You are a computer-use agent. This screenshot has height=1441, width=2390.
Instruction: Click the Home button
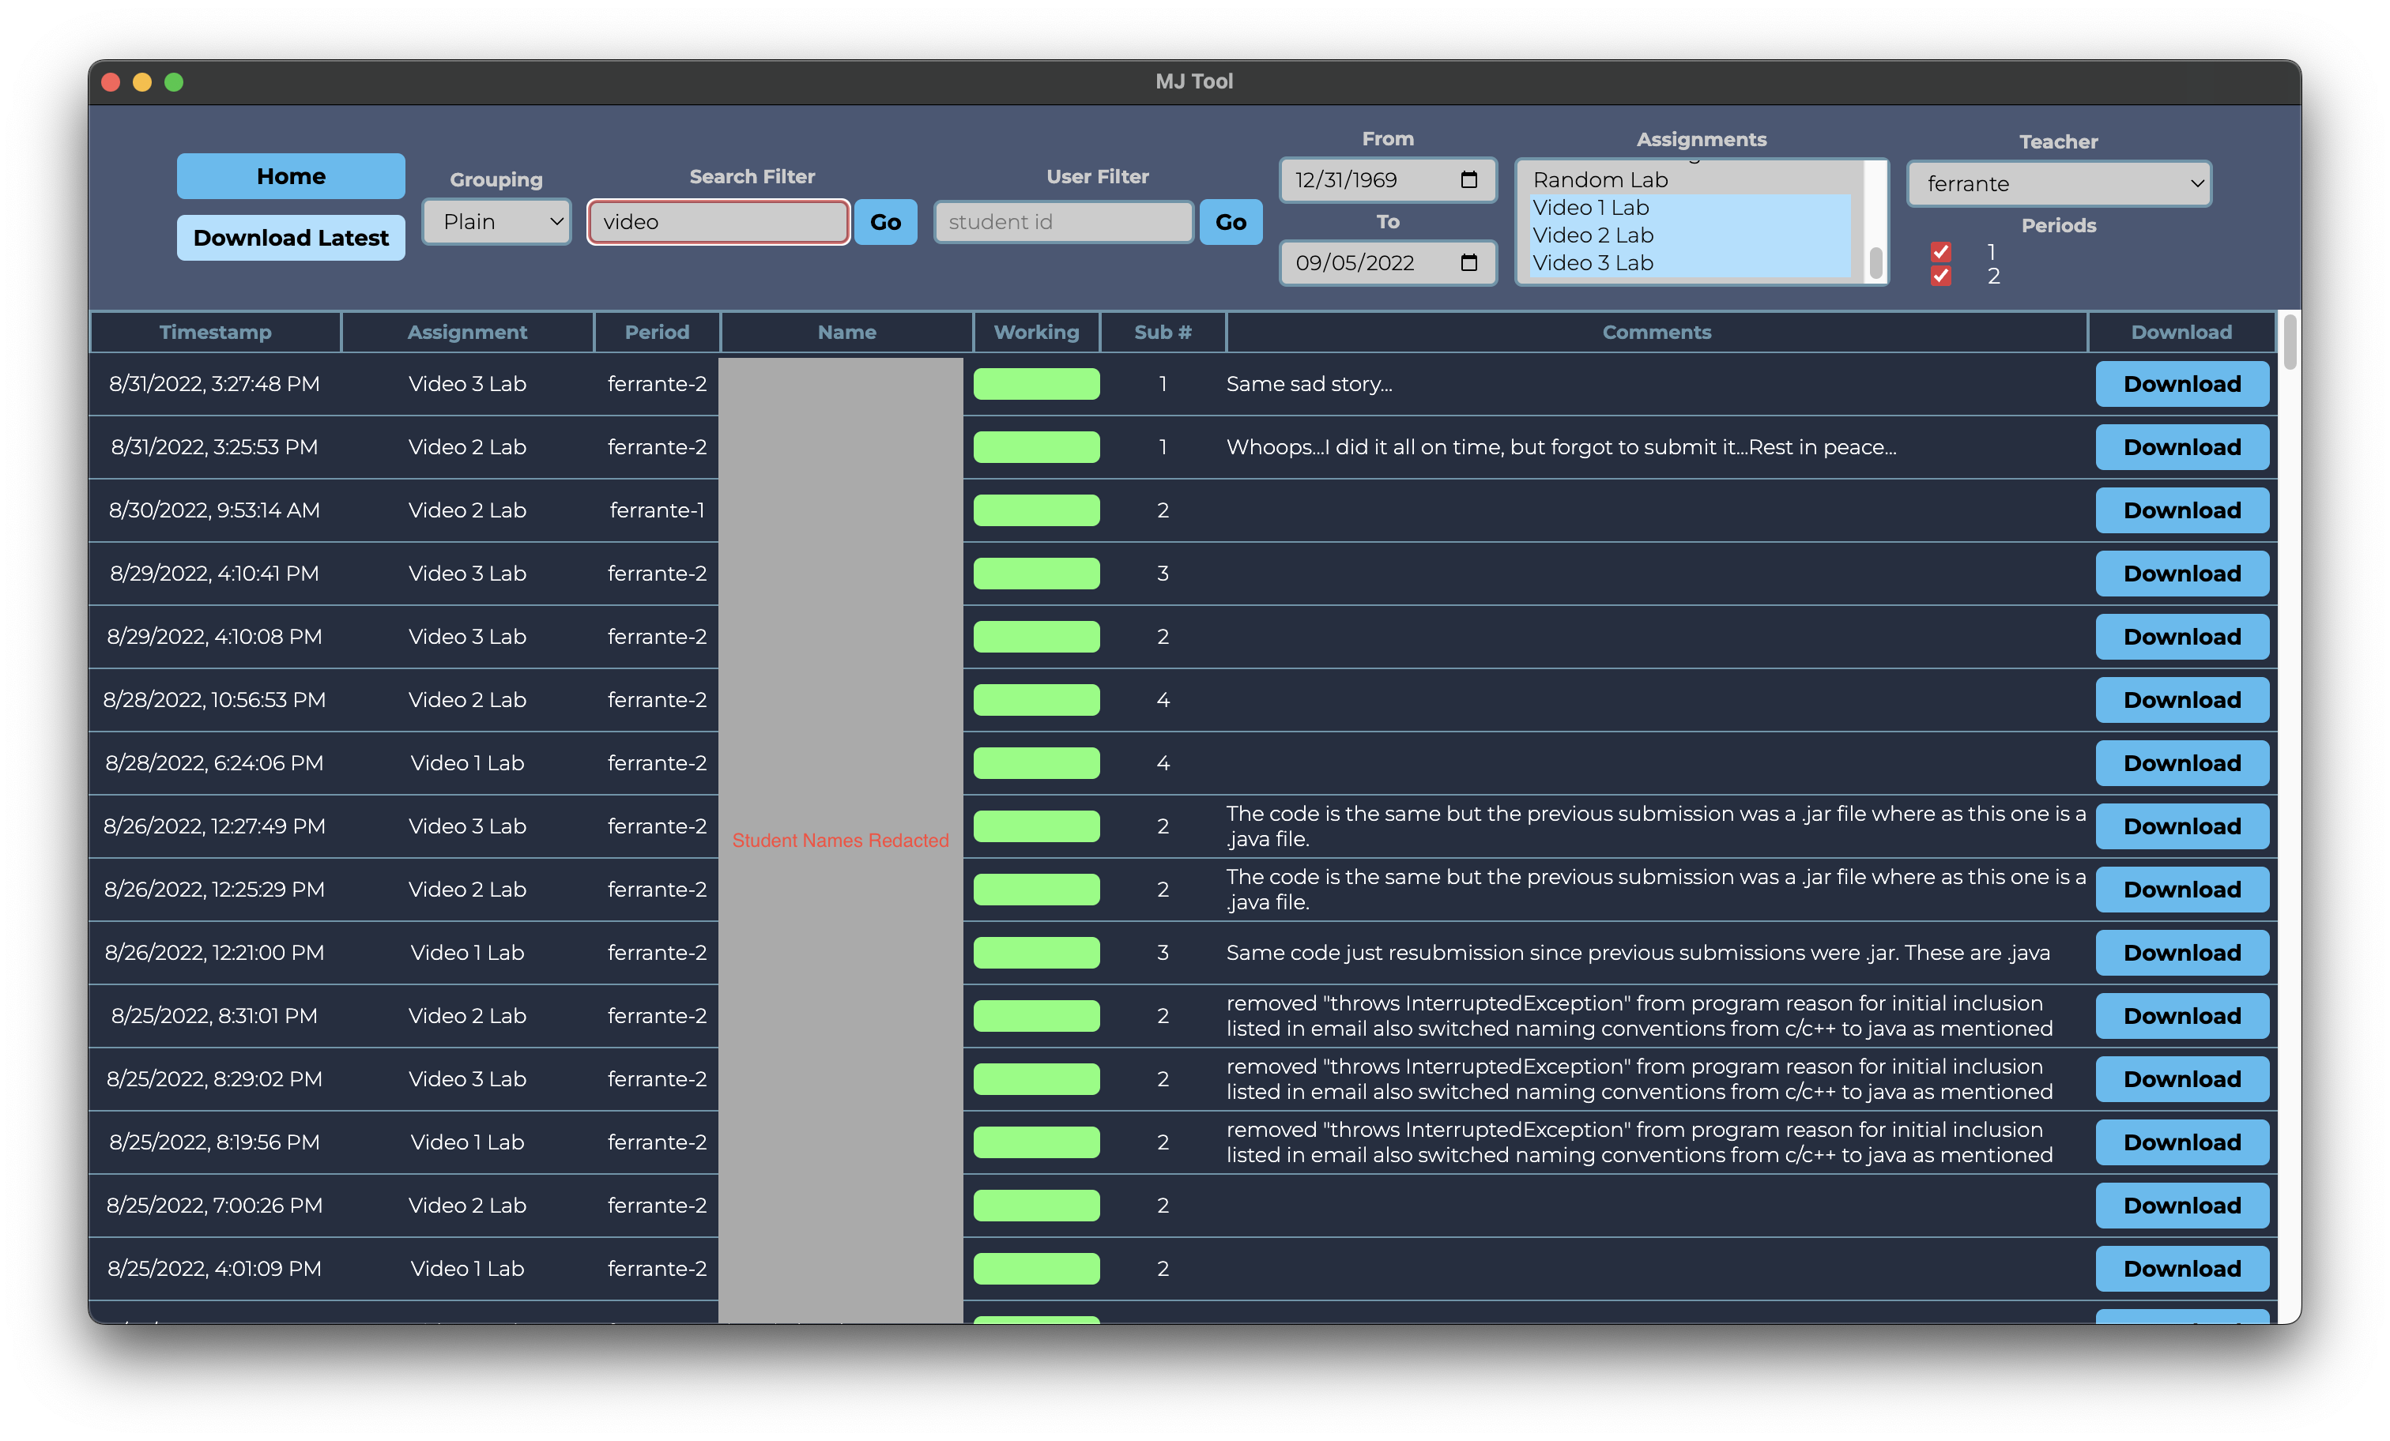(291, 176)
